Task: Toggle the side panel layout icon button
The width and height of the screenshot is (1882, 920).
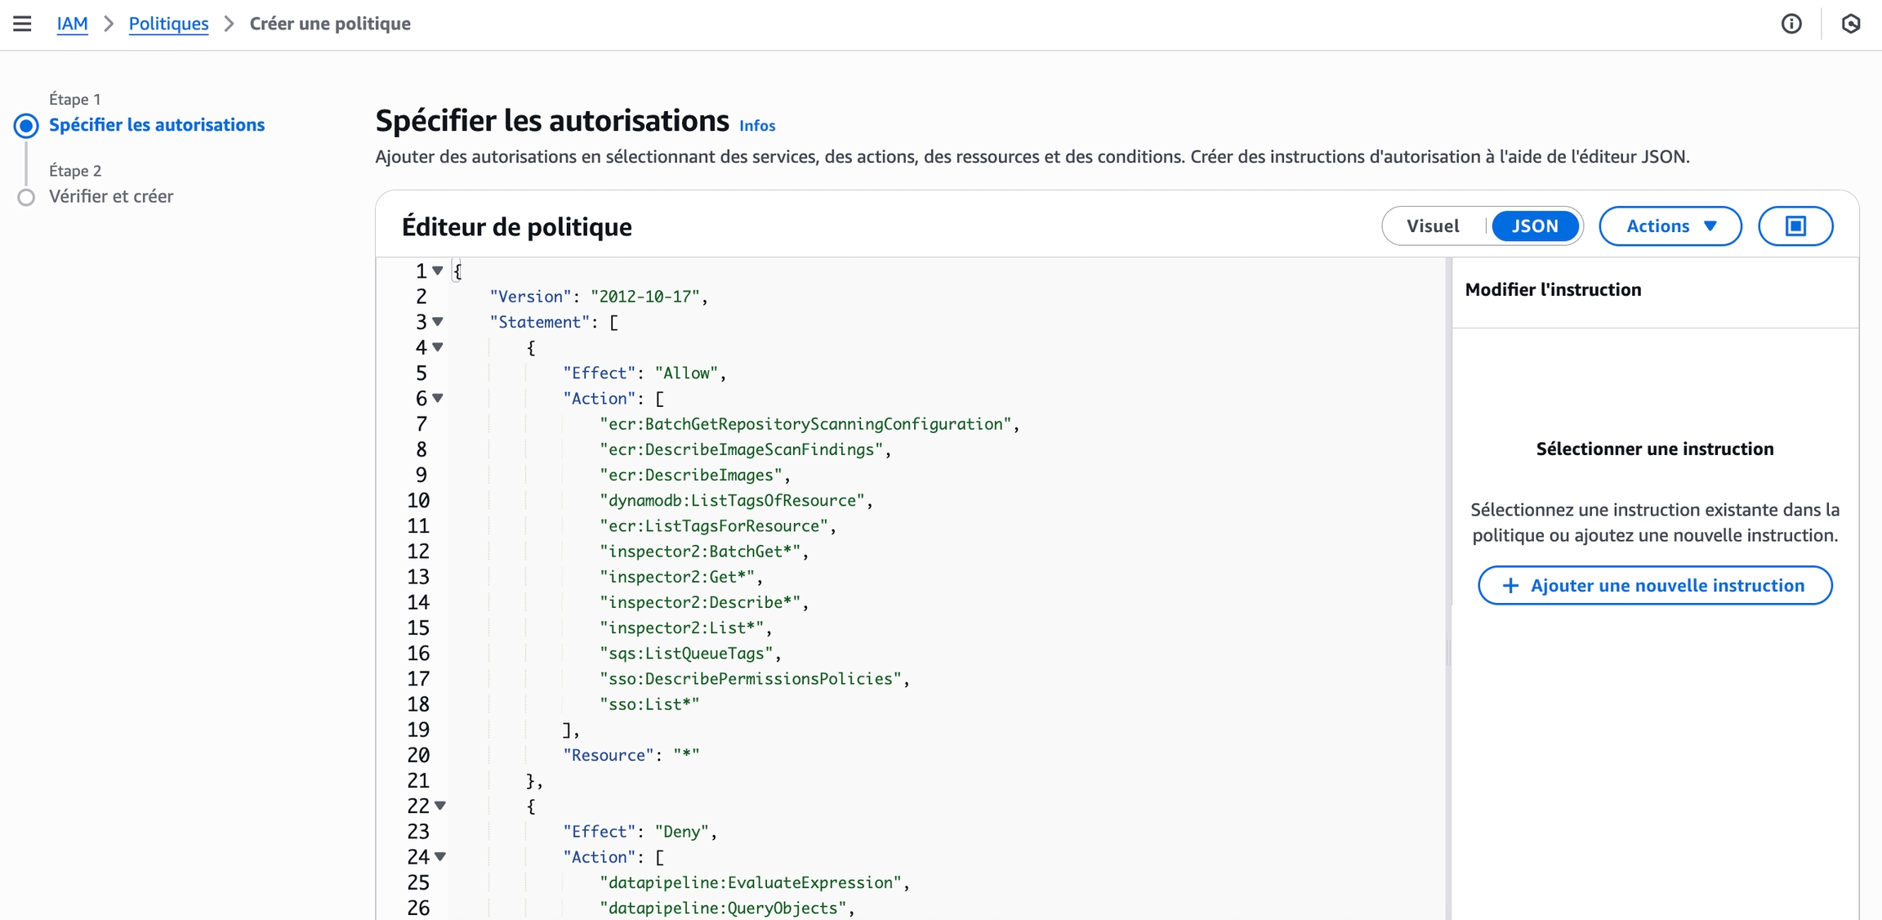Action: click(1795, 226)
